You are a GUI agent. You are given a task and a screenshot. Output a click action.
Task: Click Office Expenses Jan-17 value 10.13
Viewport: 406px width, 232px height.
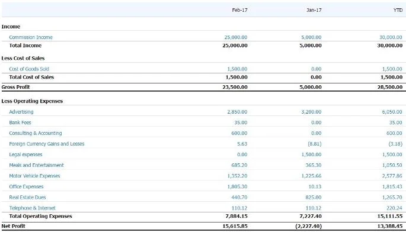(x=315, y=186)
